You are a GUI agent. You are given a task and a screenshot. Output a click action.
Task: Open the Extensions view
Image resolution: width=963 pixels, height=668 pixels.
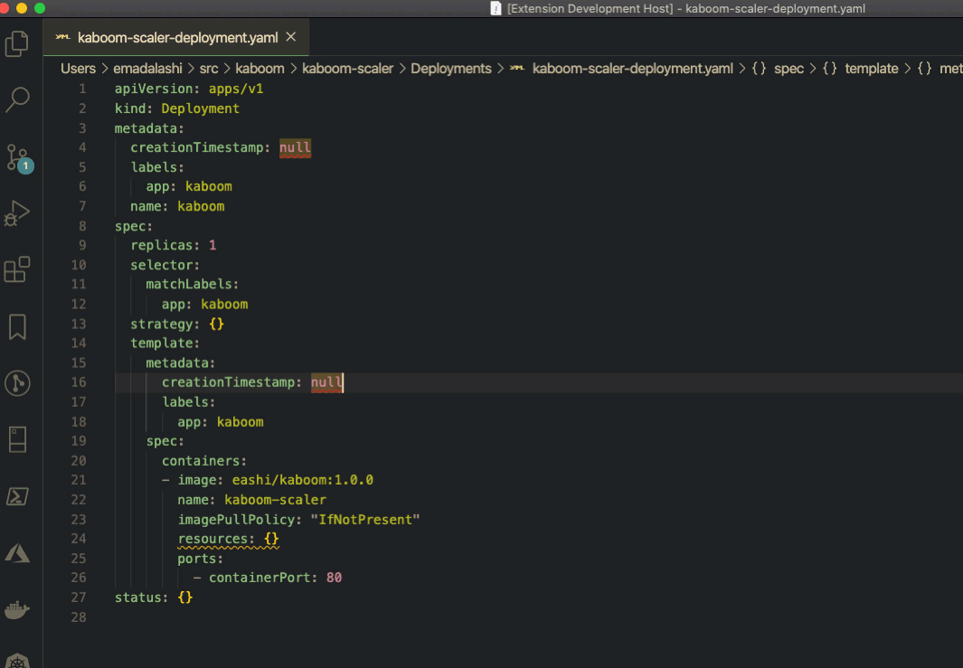tap(18, 269)
